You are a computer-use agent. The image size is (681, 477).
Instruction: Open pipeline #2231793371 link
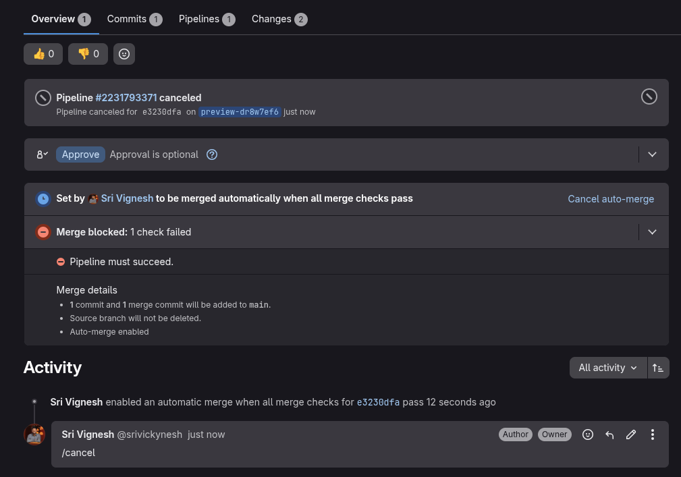pos(126,98)
